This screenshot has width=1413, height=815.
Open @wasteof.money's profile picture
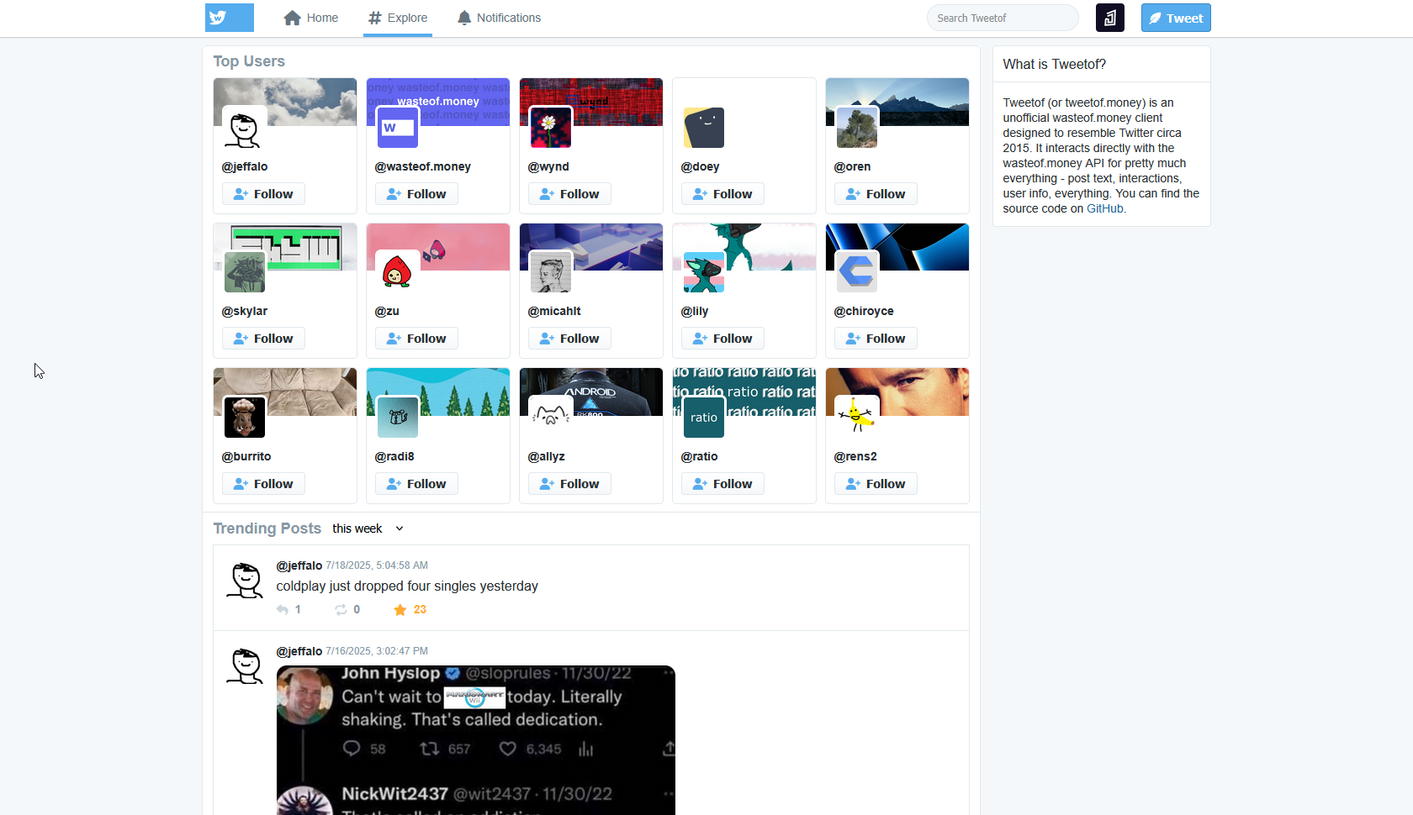coord(398,128)
